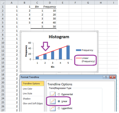Select row 15 header

tap(3, 62)
